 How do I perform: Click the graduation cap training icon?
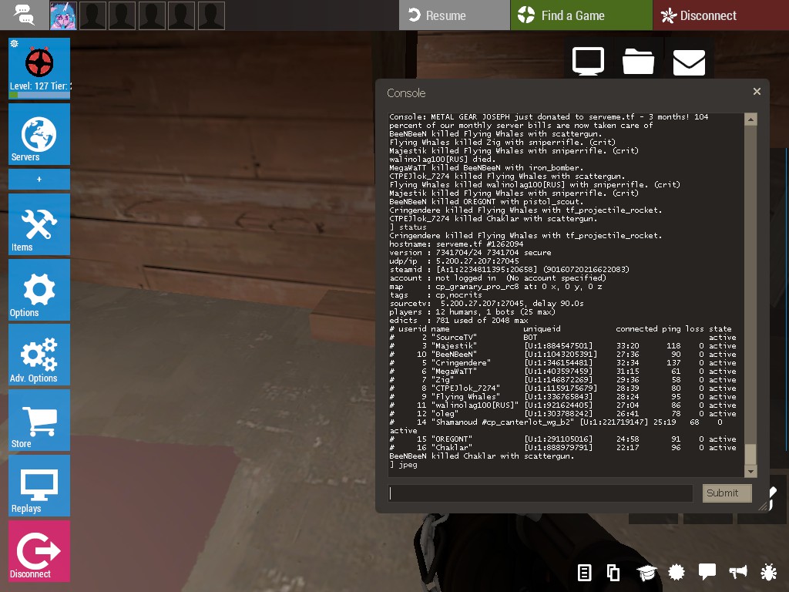coord(646,572)
